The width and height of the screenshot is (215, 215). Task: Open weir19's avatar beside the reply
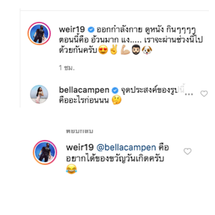click(x=44, y=152)
